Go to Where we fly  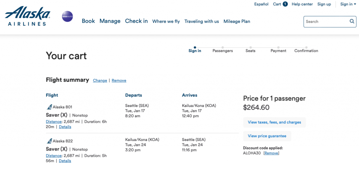pos(166,21)
